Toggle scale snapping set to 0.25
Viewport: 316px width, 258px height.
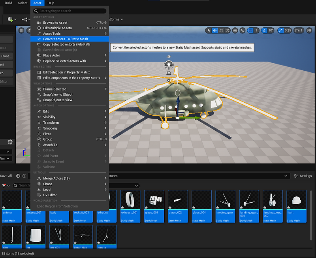281,30
